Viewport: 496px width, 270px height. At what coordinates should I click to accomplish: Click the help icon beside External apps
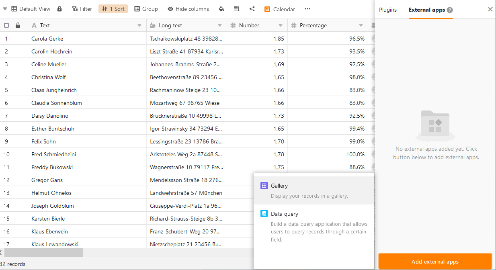point(450,10)
